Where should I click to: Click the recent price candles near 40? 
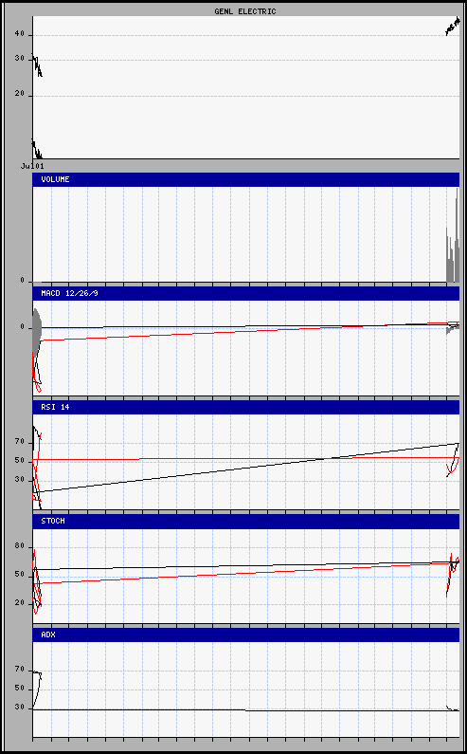coord(453,26)
